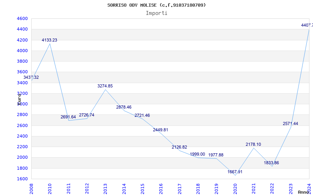Select the 4133.23 data label
Image resolution: width=313 pixels, height=196 pixels.
coord(50,40)
